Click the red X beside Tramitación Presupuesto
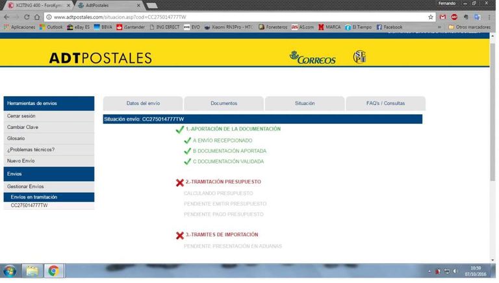The height and width of the screenshot is (283, 499). point(180,182)
